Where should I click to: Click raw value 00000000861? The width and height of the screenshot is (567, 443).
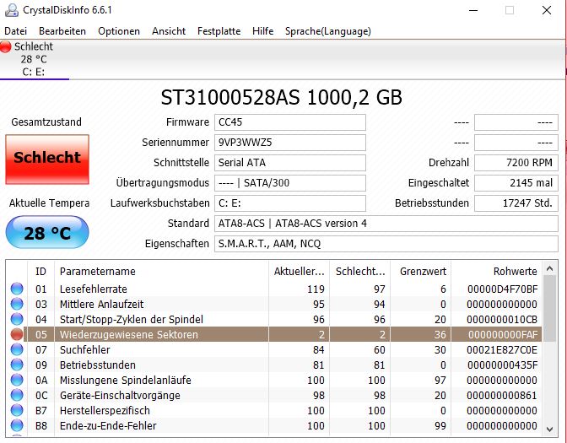click(502, 396)
